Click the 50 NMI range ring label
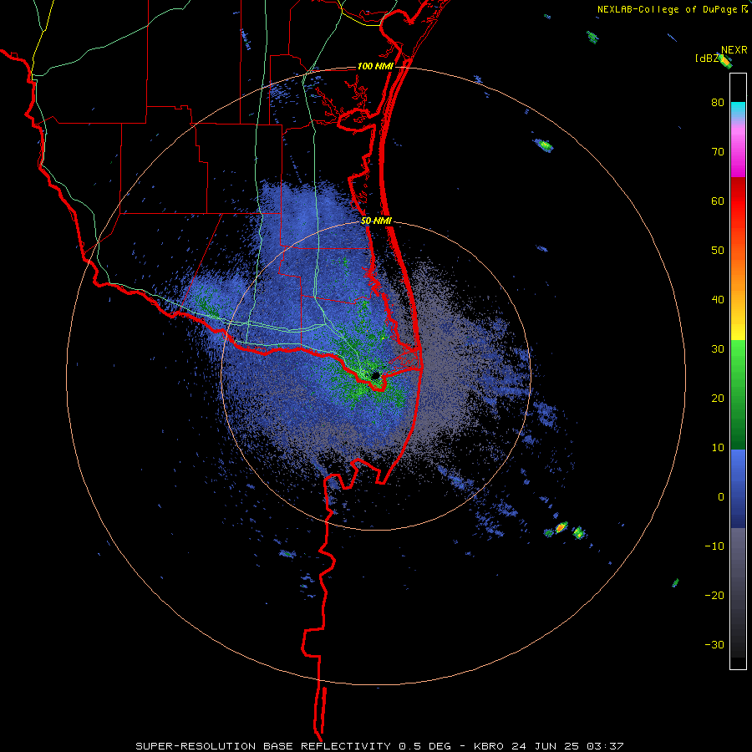Screen dimensions: 752x752 (x=377, y=221)
